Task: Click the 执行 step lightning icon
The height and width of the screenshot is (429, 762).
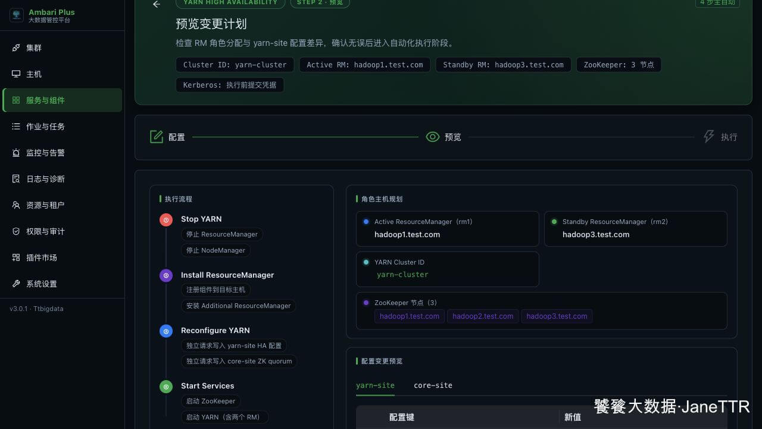Action: (709, 137)
